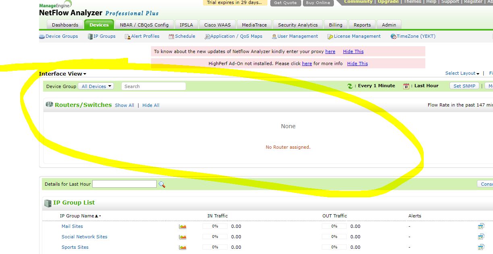Image resolution: width=493 pixels, height=254 pixels.
Task: Expand the Interface View dropdown
Action: [x=62, y=74]
